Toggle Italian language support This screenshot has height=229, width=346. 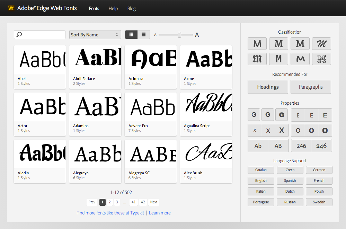click(261, 191)
